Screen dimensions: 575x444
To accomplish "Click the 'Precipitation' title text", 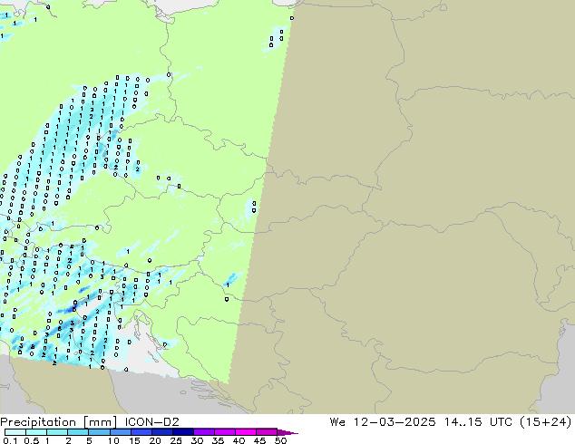I will (38, 422).
